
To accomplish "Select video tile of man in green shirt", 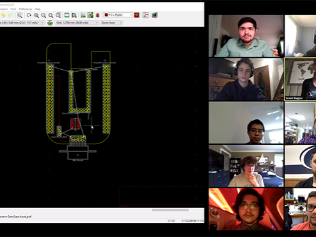I will (246, 36).
